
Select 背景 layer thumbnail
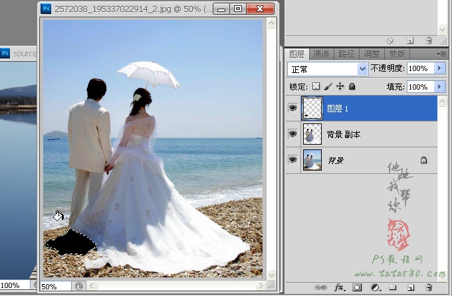(x=312, y=160)
